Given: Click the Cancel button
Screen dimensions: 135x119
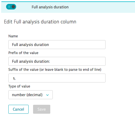Looking at the screenshot, I should coord(18,109).
